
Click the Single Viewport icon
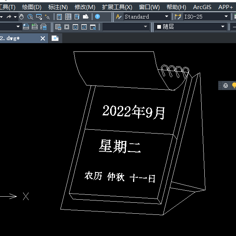click(67, 27)
